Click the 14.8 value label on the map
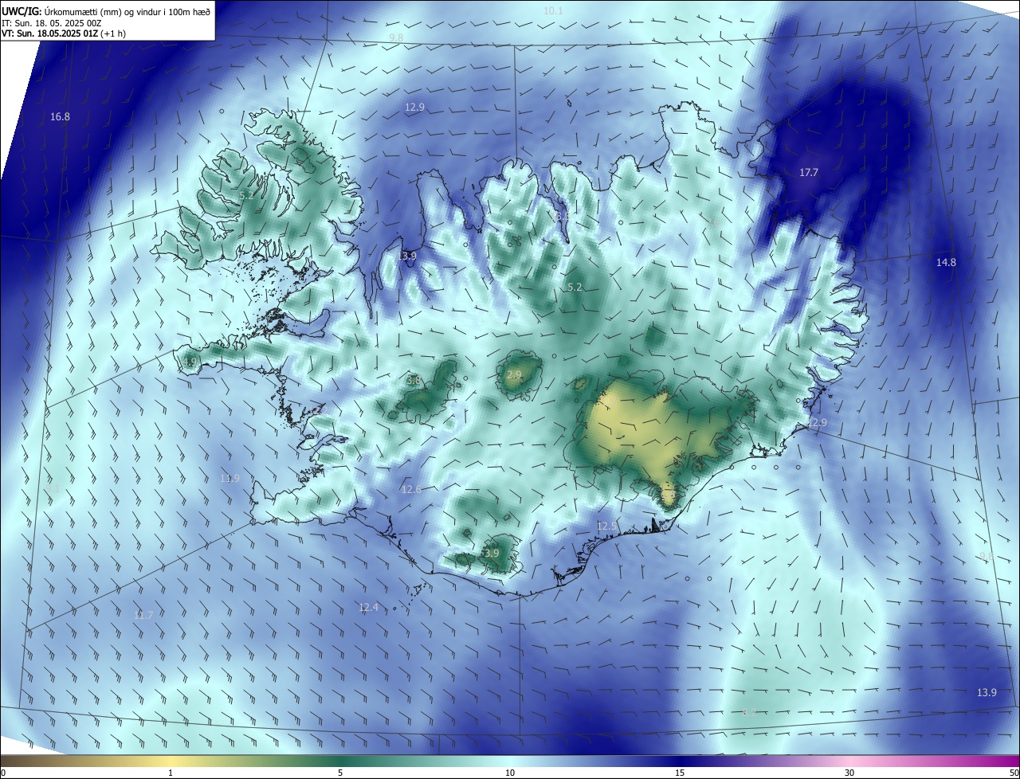 (946, 262)
